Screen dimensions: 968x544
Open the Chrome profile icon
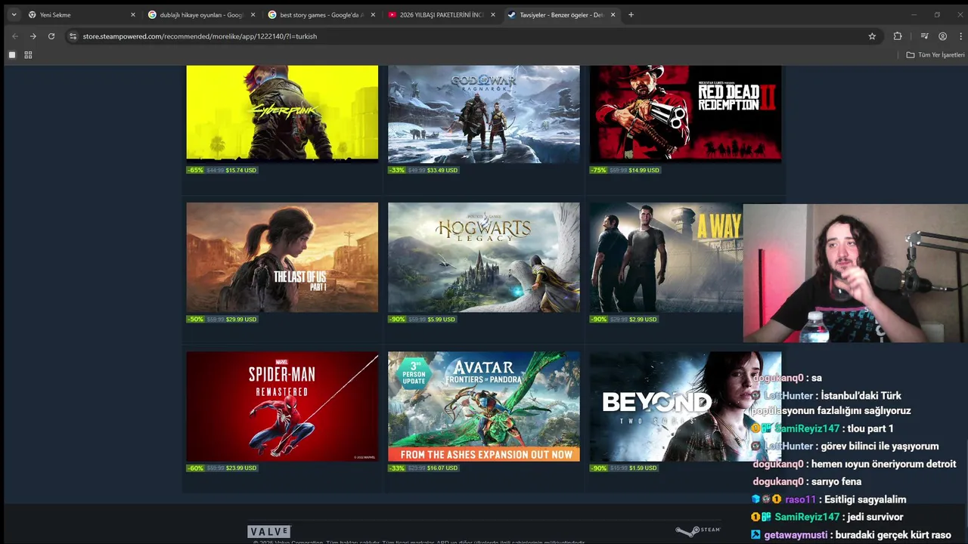(x=942, y=36)
